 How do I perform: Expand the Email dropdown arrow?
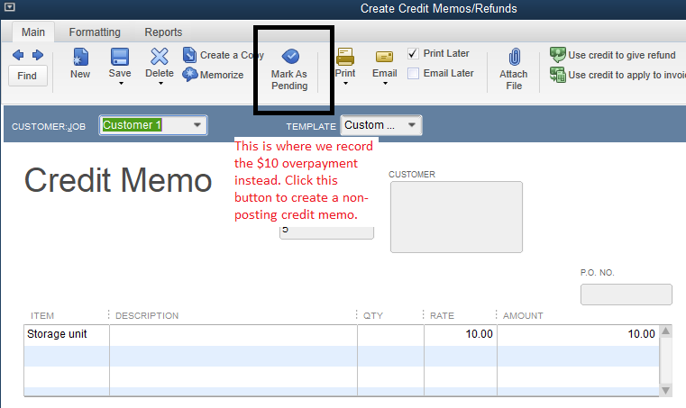pos(385,84)
